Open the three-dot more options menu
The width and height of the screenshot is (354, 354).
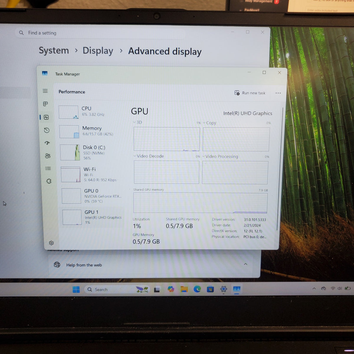click(x=278, y=93)
